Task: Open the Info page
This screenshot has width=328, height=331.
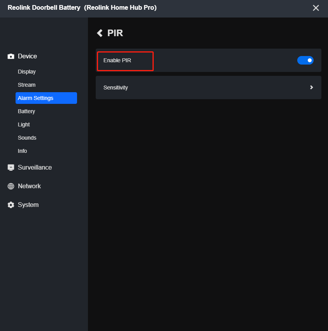Action: tap(22, 151)
